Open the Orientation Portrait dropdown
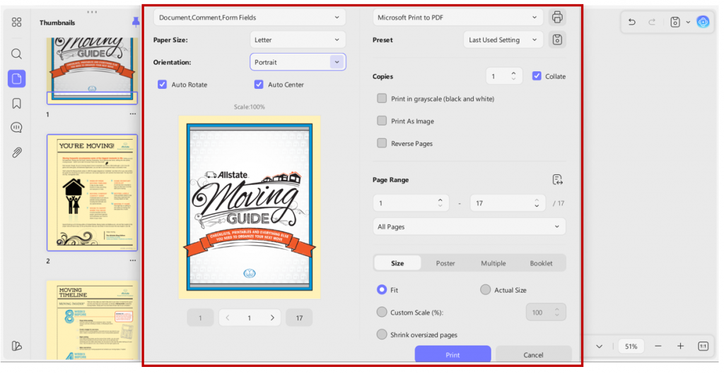Viewport: 724px width, 374px height. [x=298, y=62]
